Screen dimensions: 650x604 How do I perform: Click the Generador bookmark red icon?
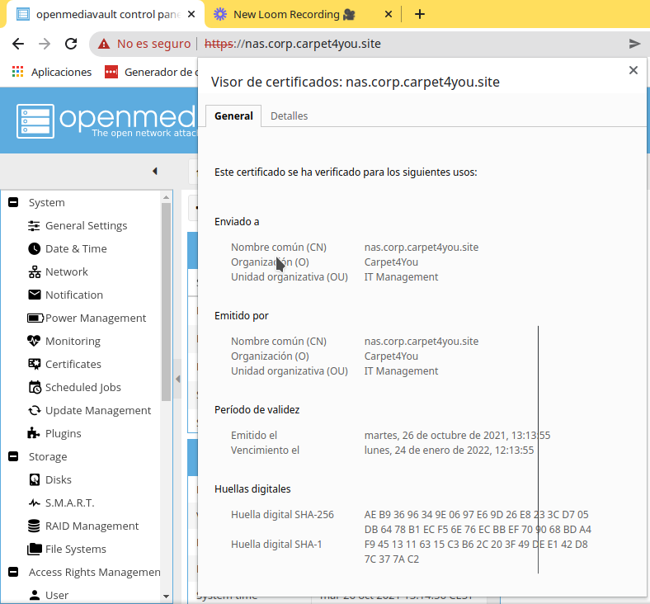tap(111, 72)
